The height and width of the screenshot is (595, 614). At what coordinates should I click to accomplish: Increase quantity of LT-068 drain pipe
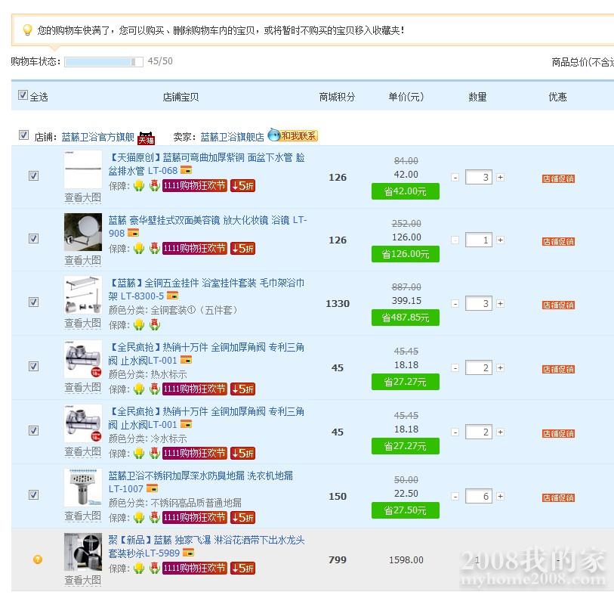(500, 178)
